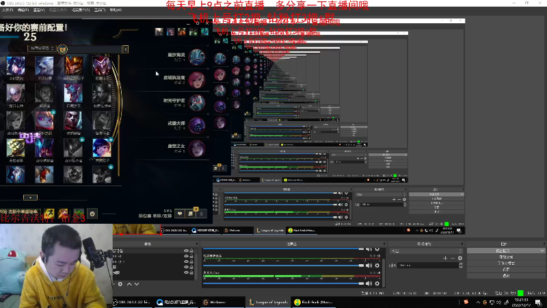
Task: Open the 工具(T) menu in OBS
Action: (100, 10)
